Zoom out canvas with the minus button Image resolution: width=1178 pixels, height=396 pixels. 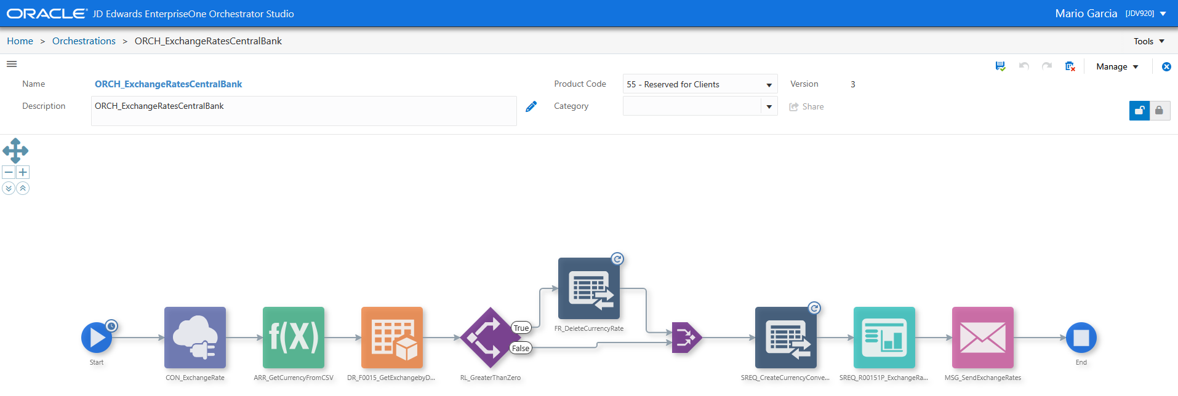[x=9, y=172]
